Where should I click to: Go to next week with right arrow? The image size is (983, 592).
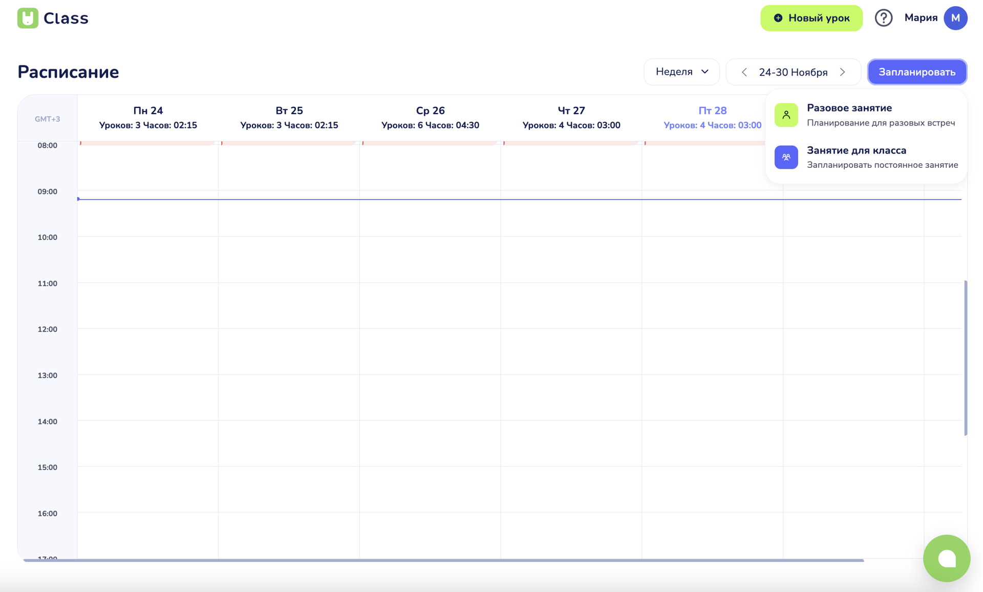pos(842,72)
